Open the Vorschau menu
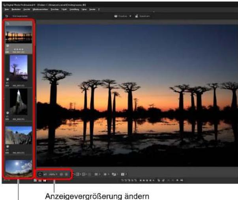Screen dimensions: 238x200 54,9
